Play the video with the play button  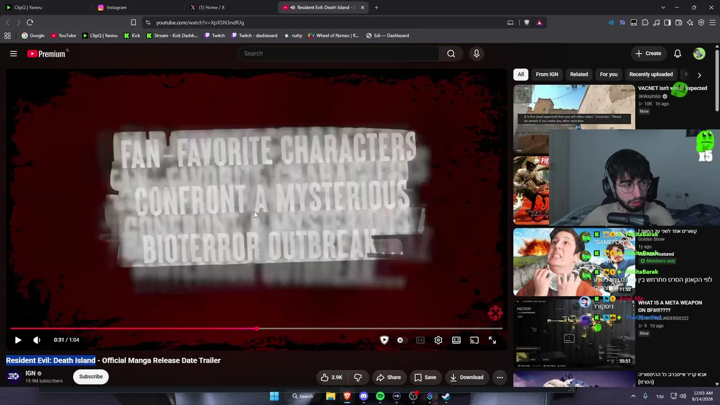point(18,340)
